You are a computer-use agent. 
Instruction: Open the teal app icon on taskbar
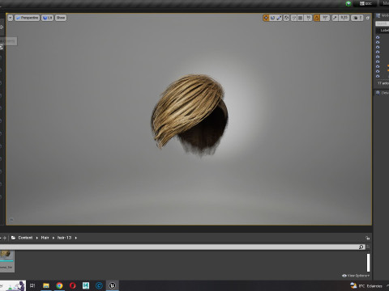pyautogui.click(x=86, y=285)
